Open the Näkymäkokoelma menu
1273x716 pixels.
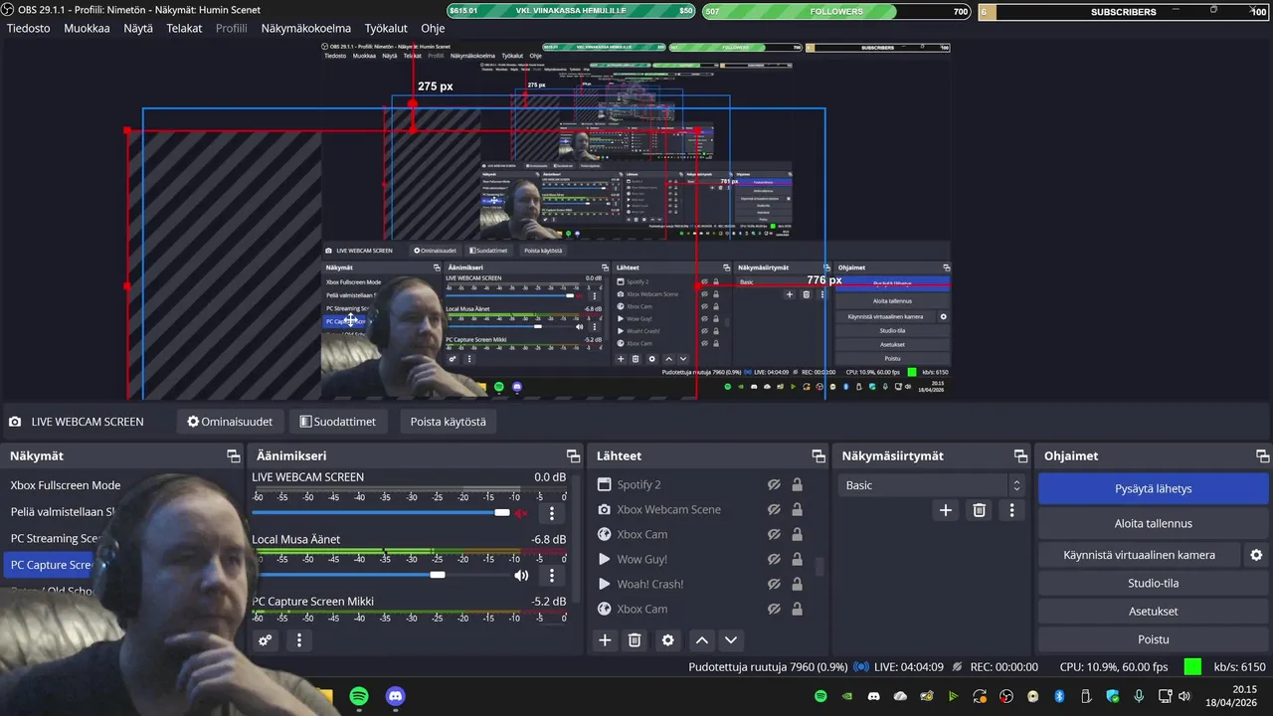pos(306,28)
